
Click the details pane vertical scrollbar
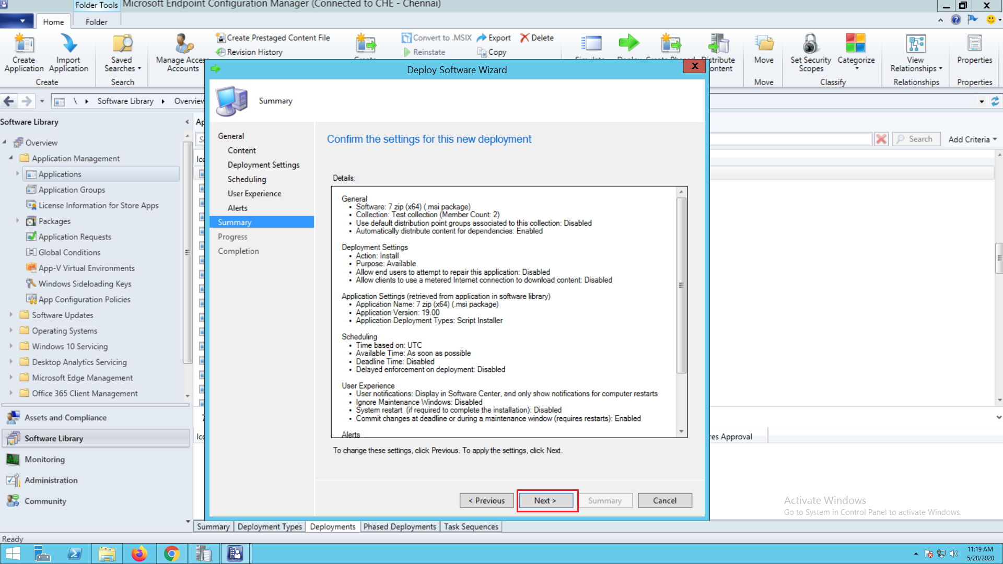tap(681, 285)
